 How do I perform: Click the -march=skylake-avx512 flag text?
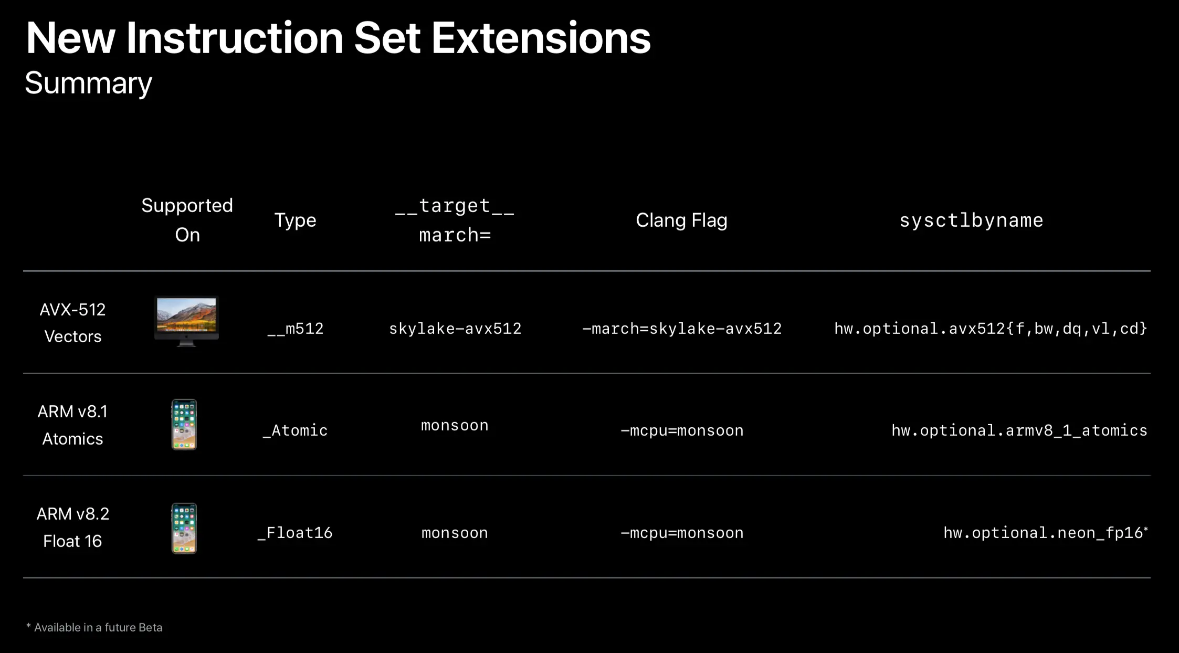[682, 329]
